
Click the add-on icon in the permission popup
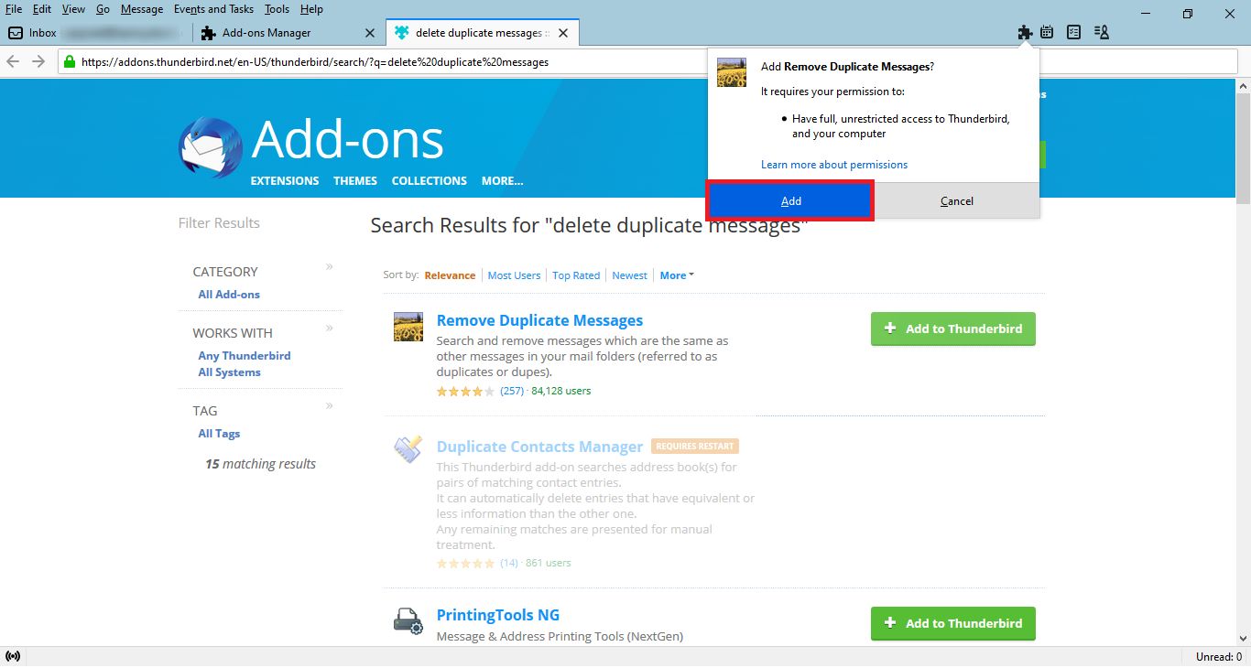(731, 72)
